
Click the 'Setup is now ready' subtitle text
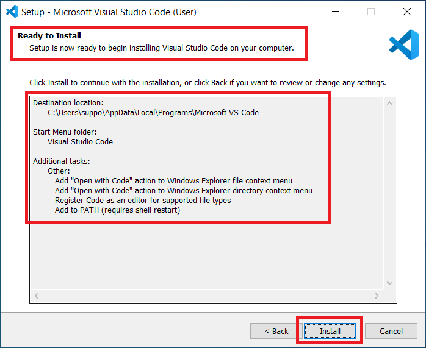[162, 48]
